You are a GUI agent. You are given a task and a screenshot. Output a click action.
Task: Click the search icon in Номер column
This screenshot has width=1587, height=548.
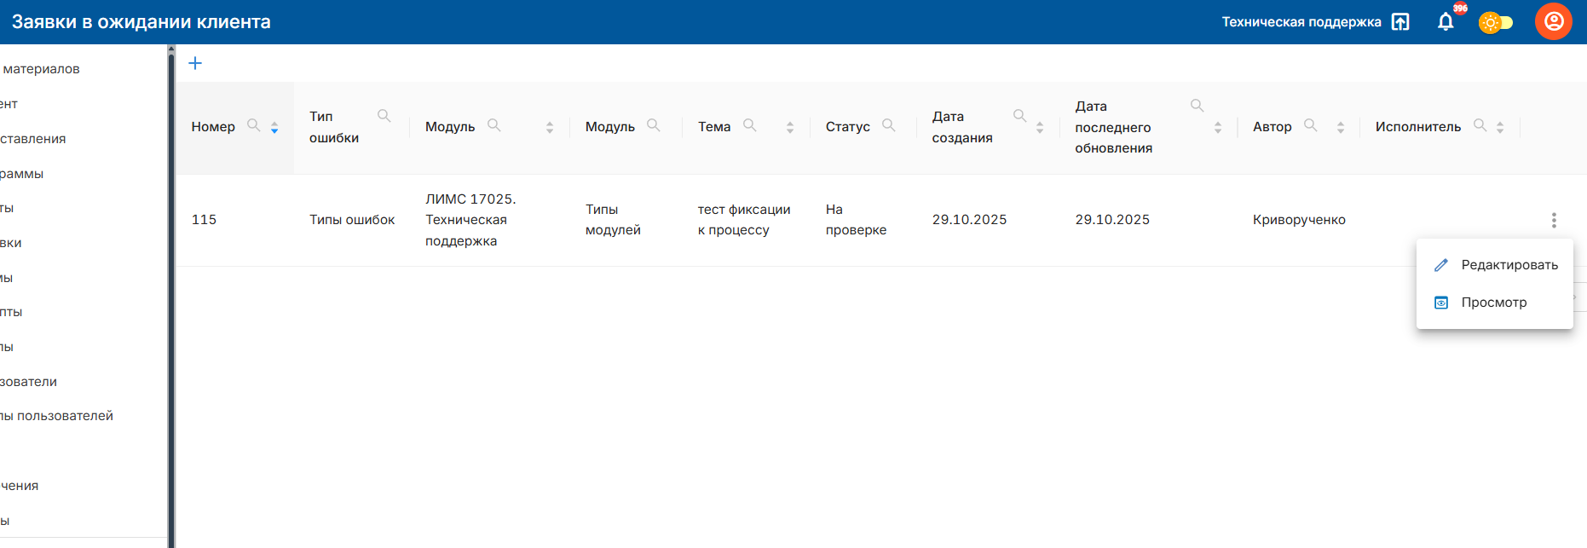tap(253, 125)
